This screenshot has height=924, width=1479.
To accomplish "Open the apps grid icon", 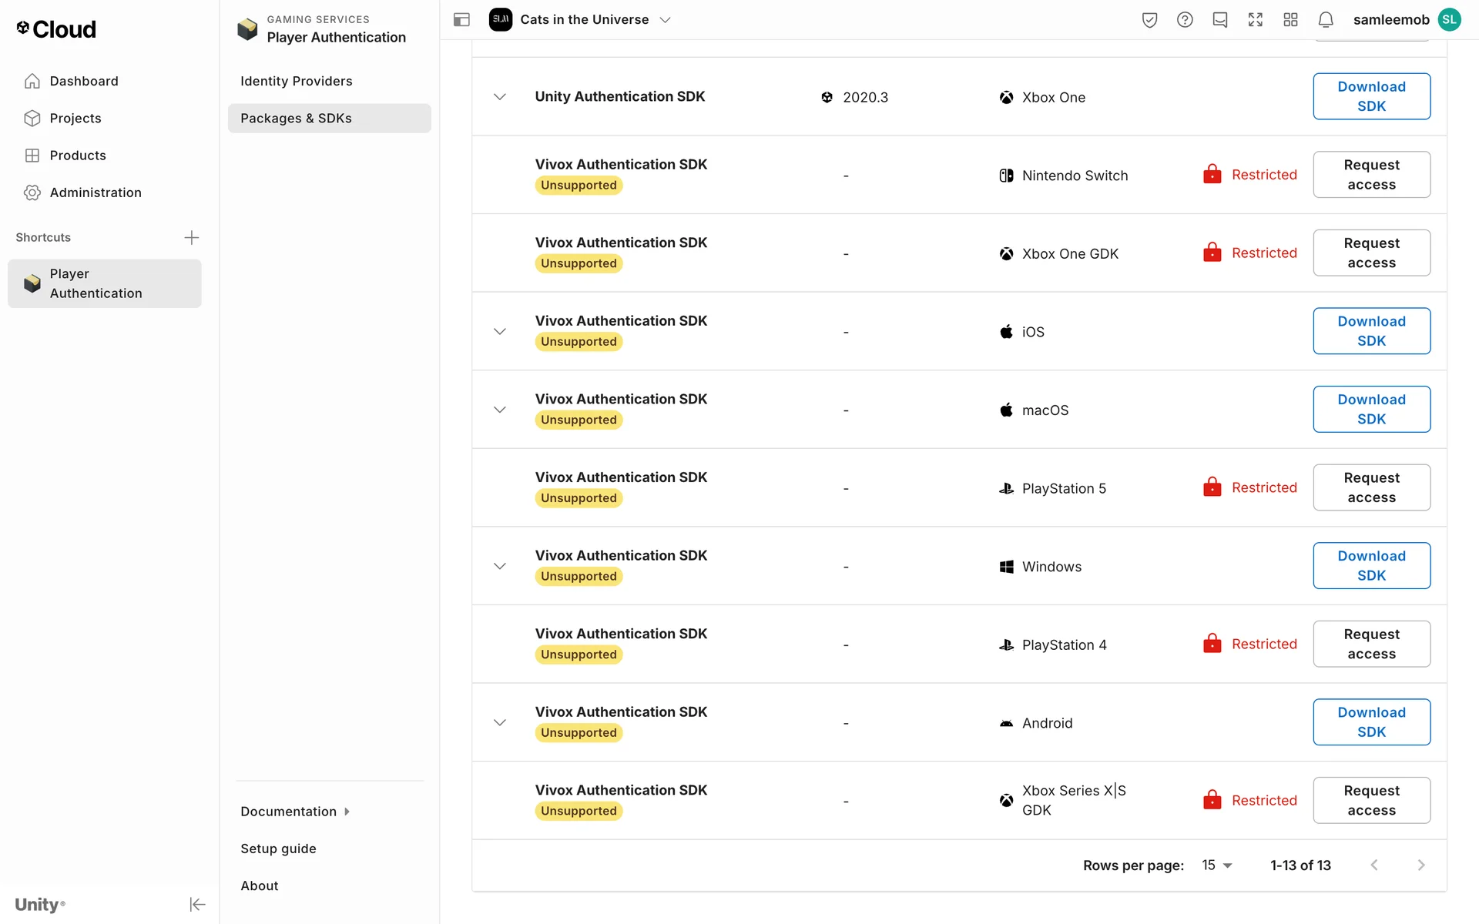I will tap(1291, 20).
